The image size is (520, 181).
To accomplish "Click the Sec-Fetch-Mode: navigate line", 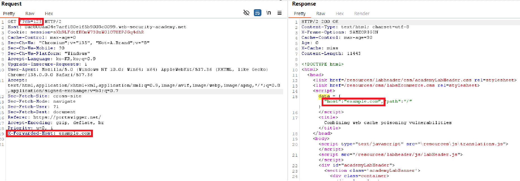I will pyautogui.click(x=42, y=101).
